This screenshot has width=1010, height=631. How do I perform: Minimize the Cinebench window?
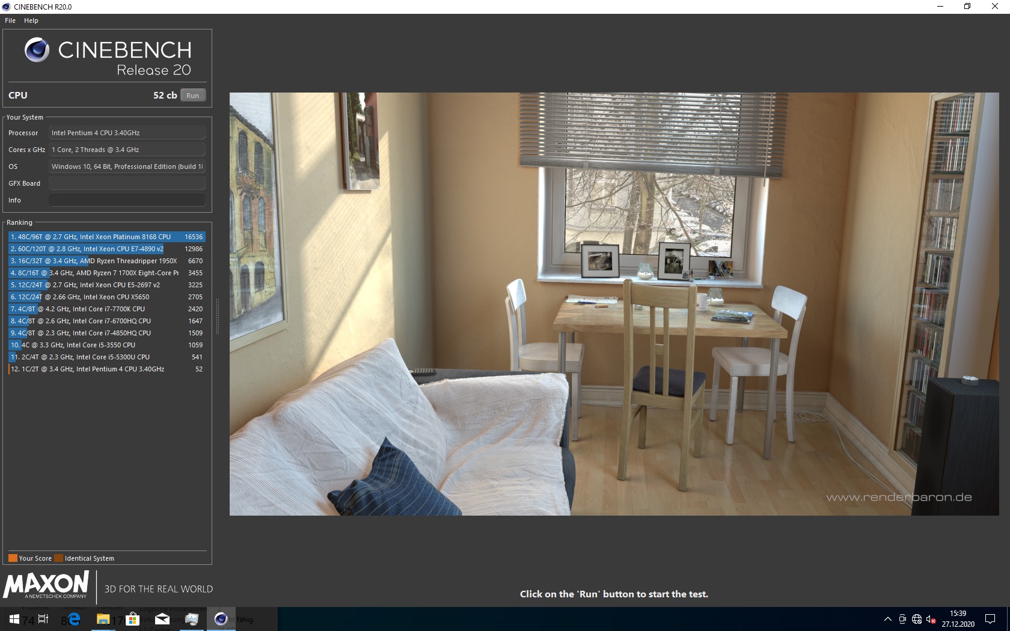940,7
